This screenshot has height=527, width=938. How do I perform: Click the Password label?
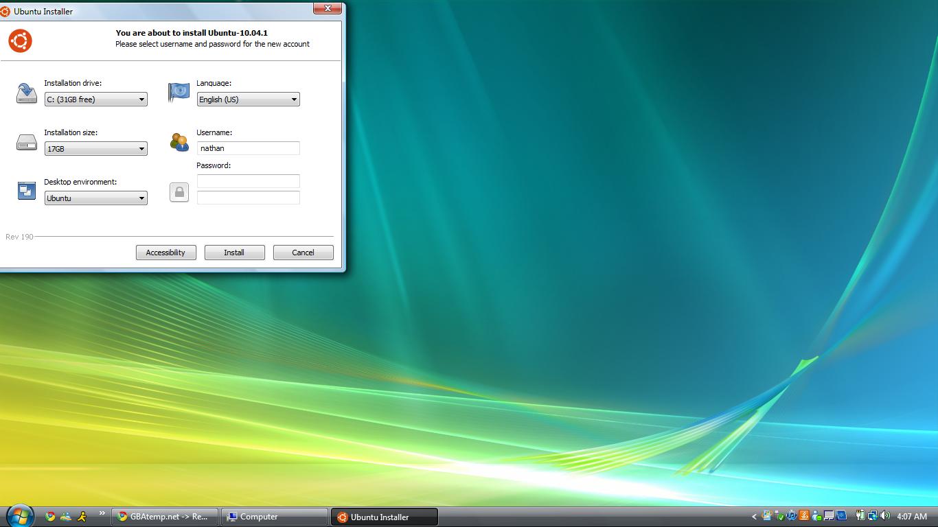(x=214, y=165)
